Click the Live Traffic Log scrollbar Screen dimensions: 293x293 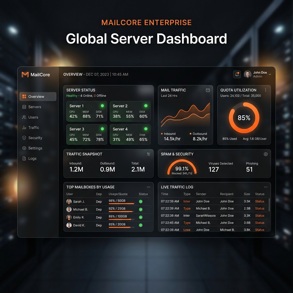269,205
